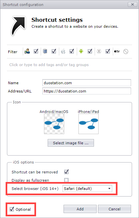Image resolution: width=139 pixels, height=218 pixels.
Task: Uncheck the Optional checkbox
Action: click(x=12, y=209)
